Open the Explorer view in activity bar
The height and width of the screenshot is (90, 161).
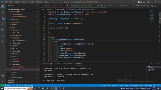point(3,6)
